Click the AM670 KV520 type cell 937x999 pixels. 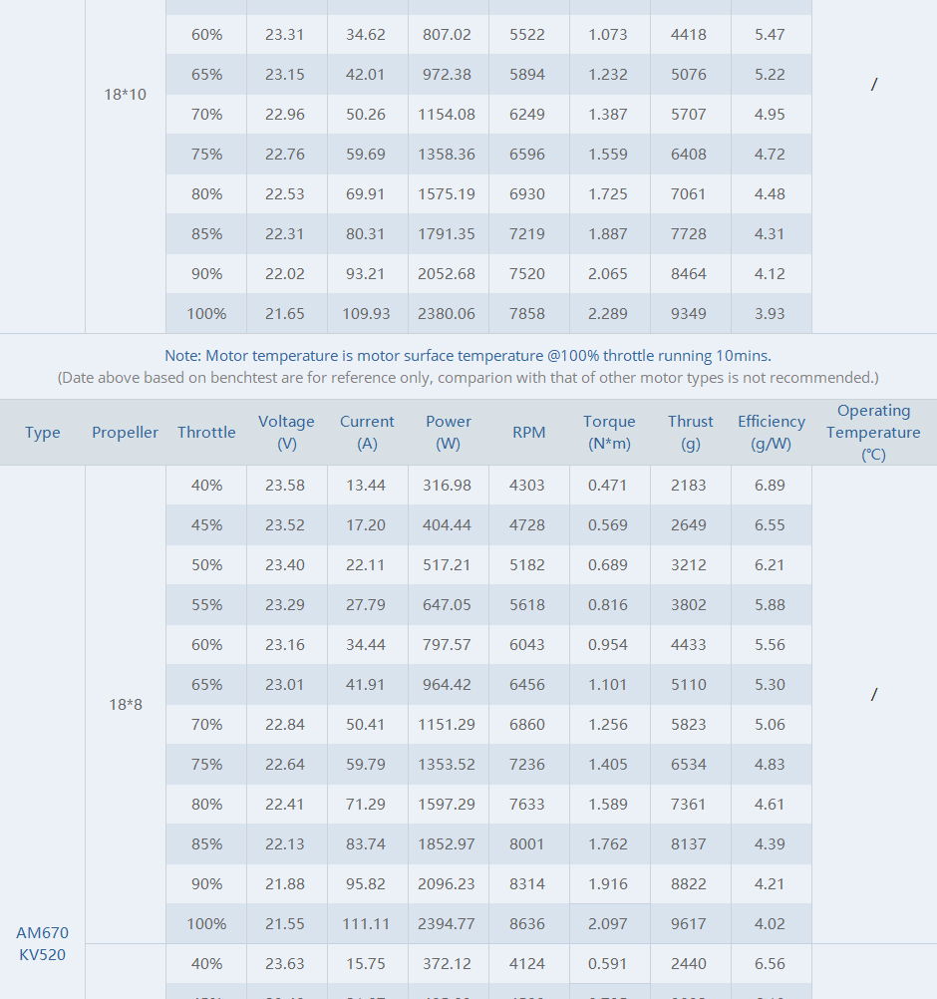point(43,943)
